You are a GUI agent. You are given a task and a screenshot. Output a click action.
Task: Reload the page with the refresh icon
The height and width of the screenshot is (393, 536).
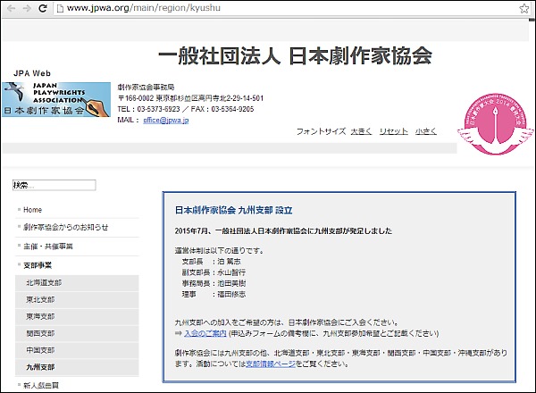click(43, 8)
